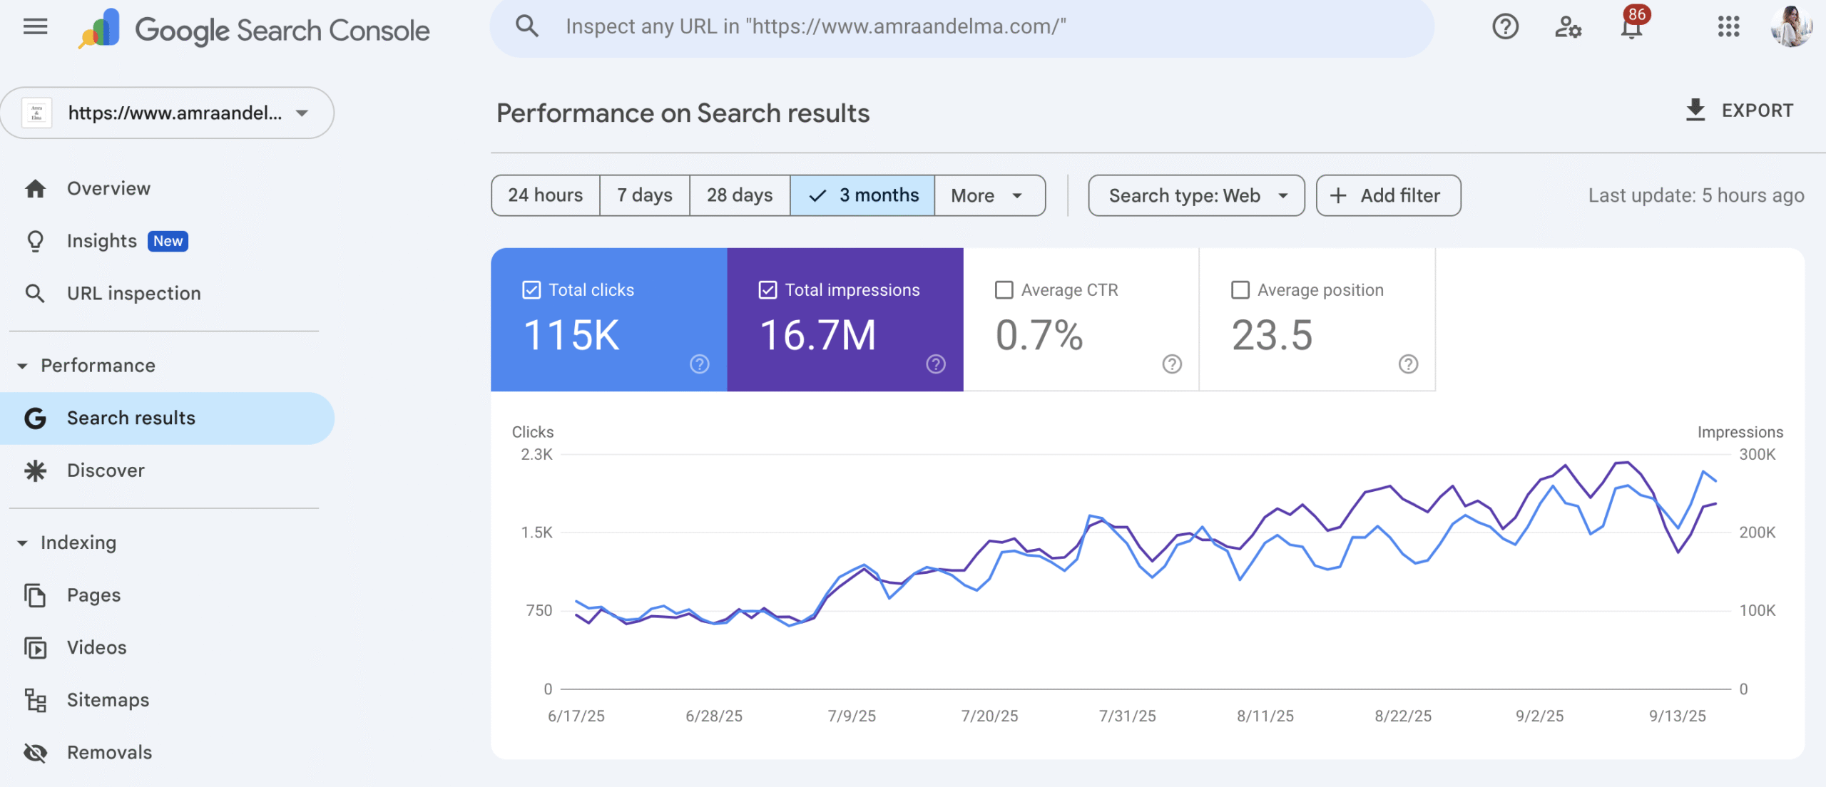Expand the More date range dropdown
Screen dimensions: 1826x787
tap(989, 195)
